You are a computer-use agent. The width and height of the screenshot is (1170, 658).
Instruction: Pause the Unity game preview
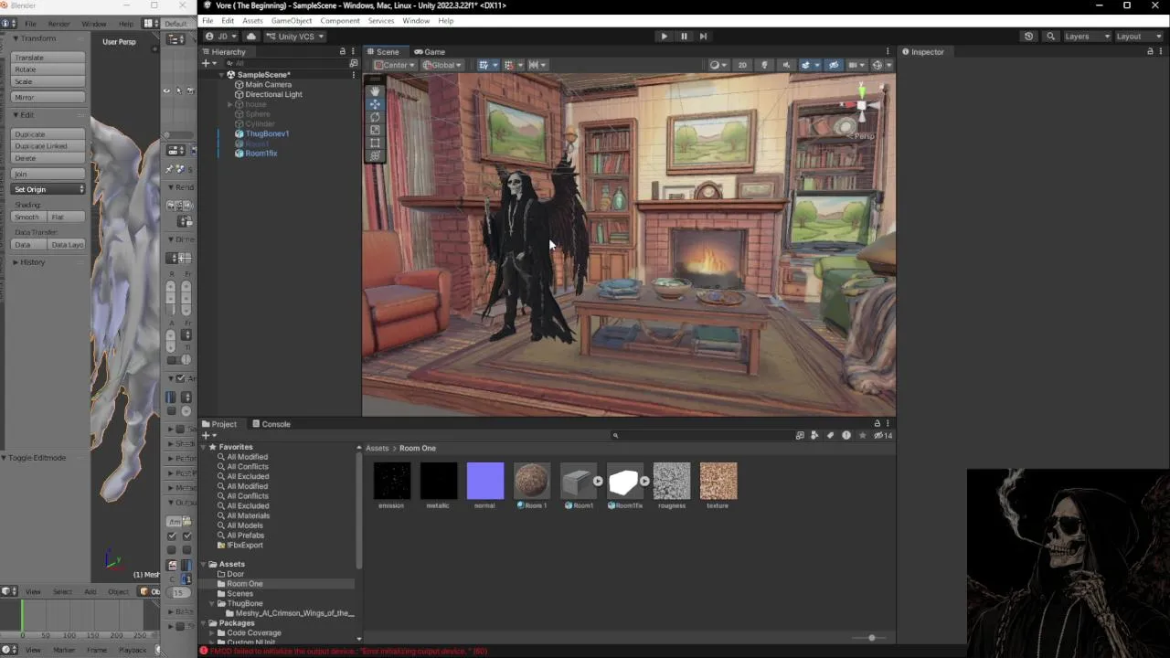[x=684, y=37]
